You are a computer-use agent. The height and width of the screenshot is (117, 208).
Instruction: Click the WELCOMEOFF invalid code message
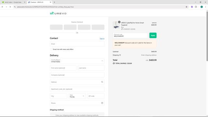coord(135,44)
